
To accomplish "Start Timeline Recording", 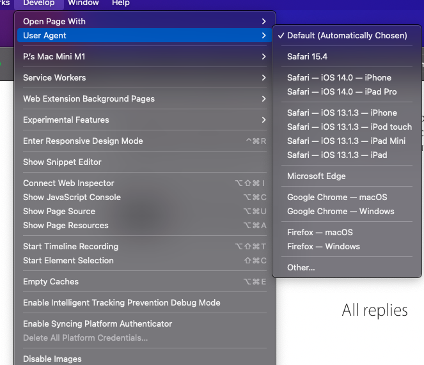I will 70,247.
